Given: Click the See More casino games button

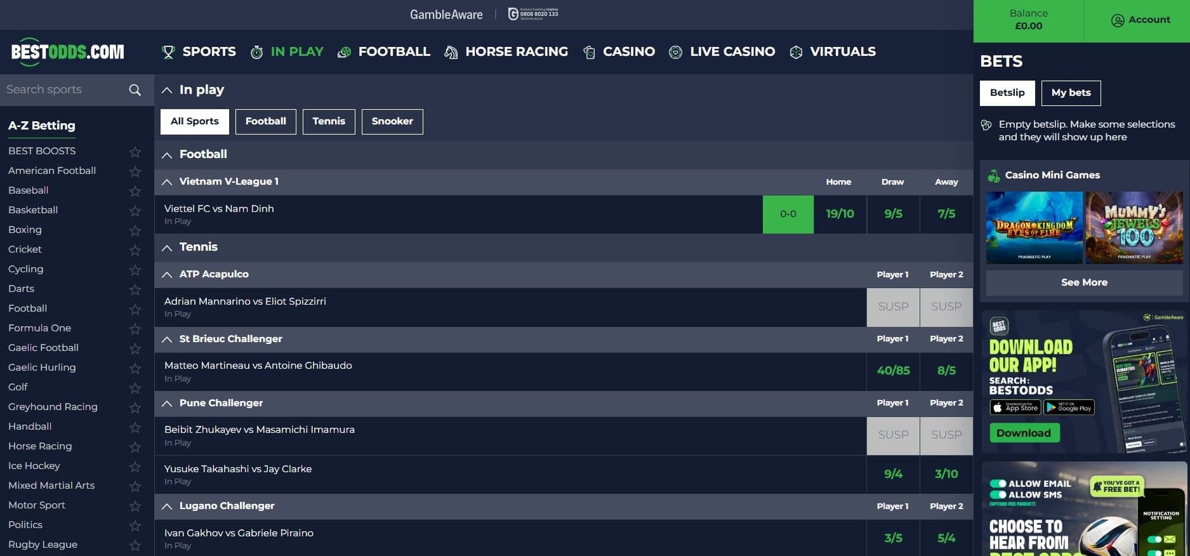Looking at the screenshot, I should click(1084, 282).
